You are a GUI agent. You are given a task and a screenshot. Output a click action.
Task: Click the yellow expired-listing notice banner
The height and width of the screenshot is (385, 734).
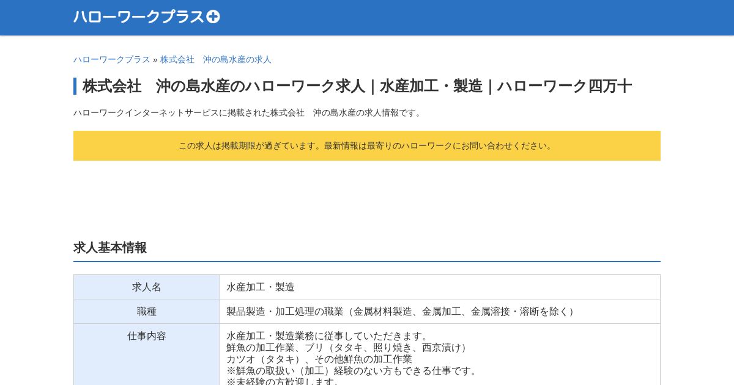pos(367,145)
